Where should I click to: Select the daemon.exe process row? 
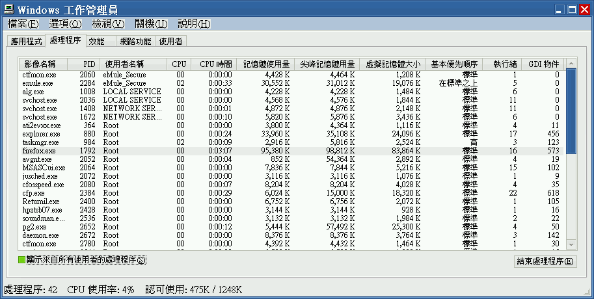pos(291,235)
